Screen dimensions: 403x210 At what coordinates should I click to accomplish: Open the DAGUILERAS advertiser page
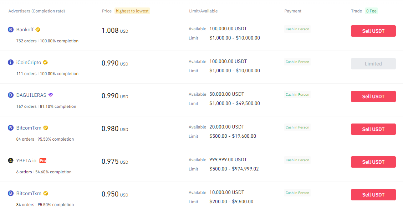[x=31, y=95]
